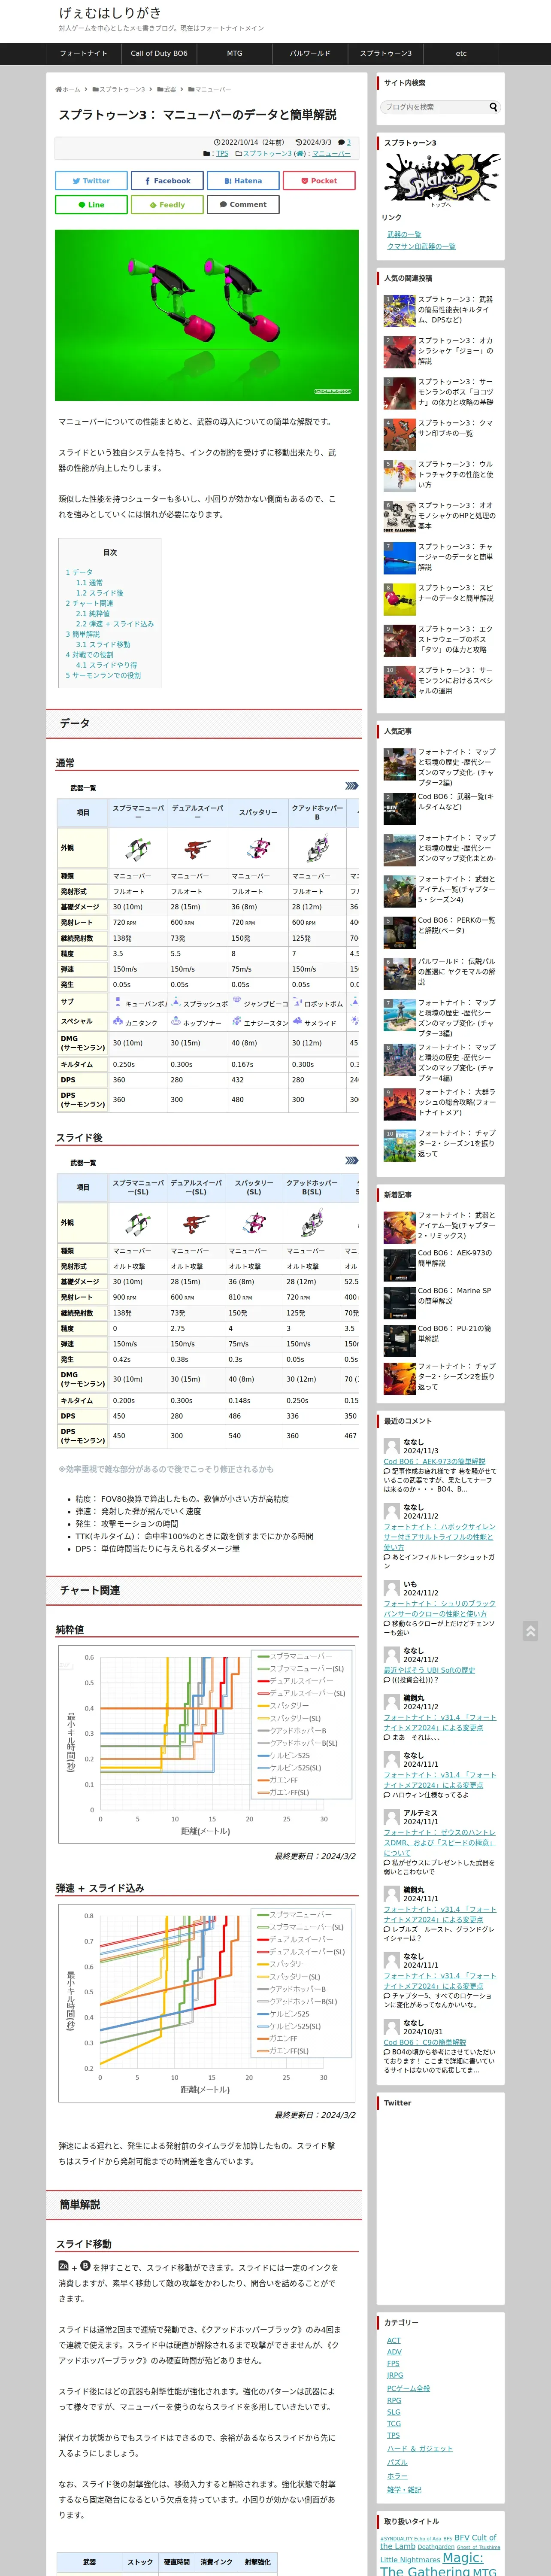The image size is (551, 2576).
Task: Click site title げぇむはしりがき
Action: (x=110, y=13)
